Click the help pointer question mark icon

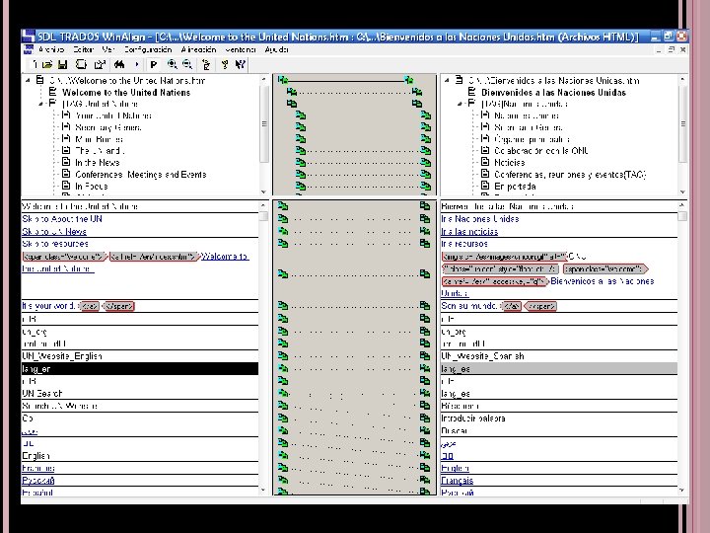241,65
